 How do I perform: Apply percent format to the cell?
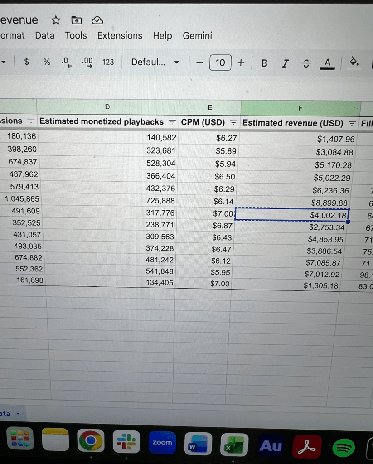pyautogui.click(x=47, y=62)
